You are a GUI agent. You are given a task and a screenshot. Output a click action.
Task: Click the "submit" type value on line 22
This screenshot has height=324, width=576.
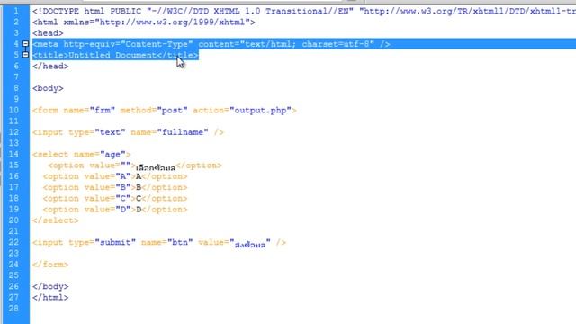coord(115,242)
